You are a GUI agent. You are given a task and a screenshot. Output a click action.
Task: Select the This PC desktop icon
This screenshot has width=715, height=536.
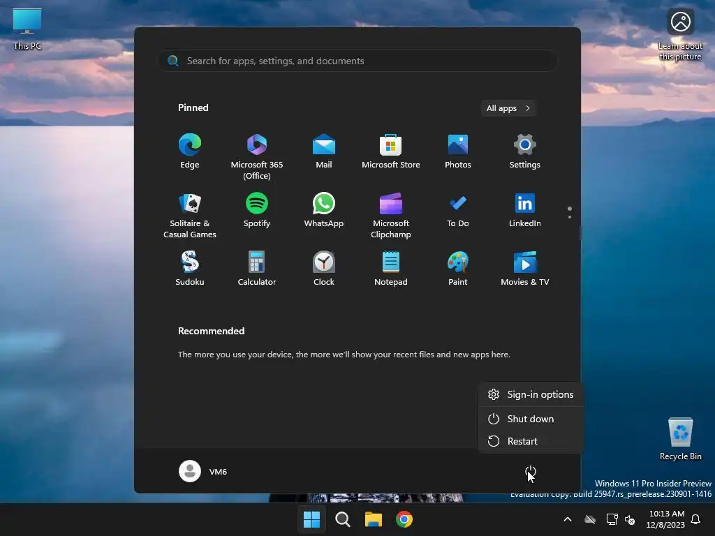[x=27, y=28]
